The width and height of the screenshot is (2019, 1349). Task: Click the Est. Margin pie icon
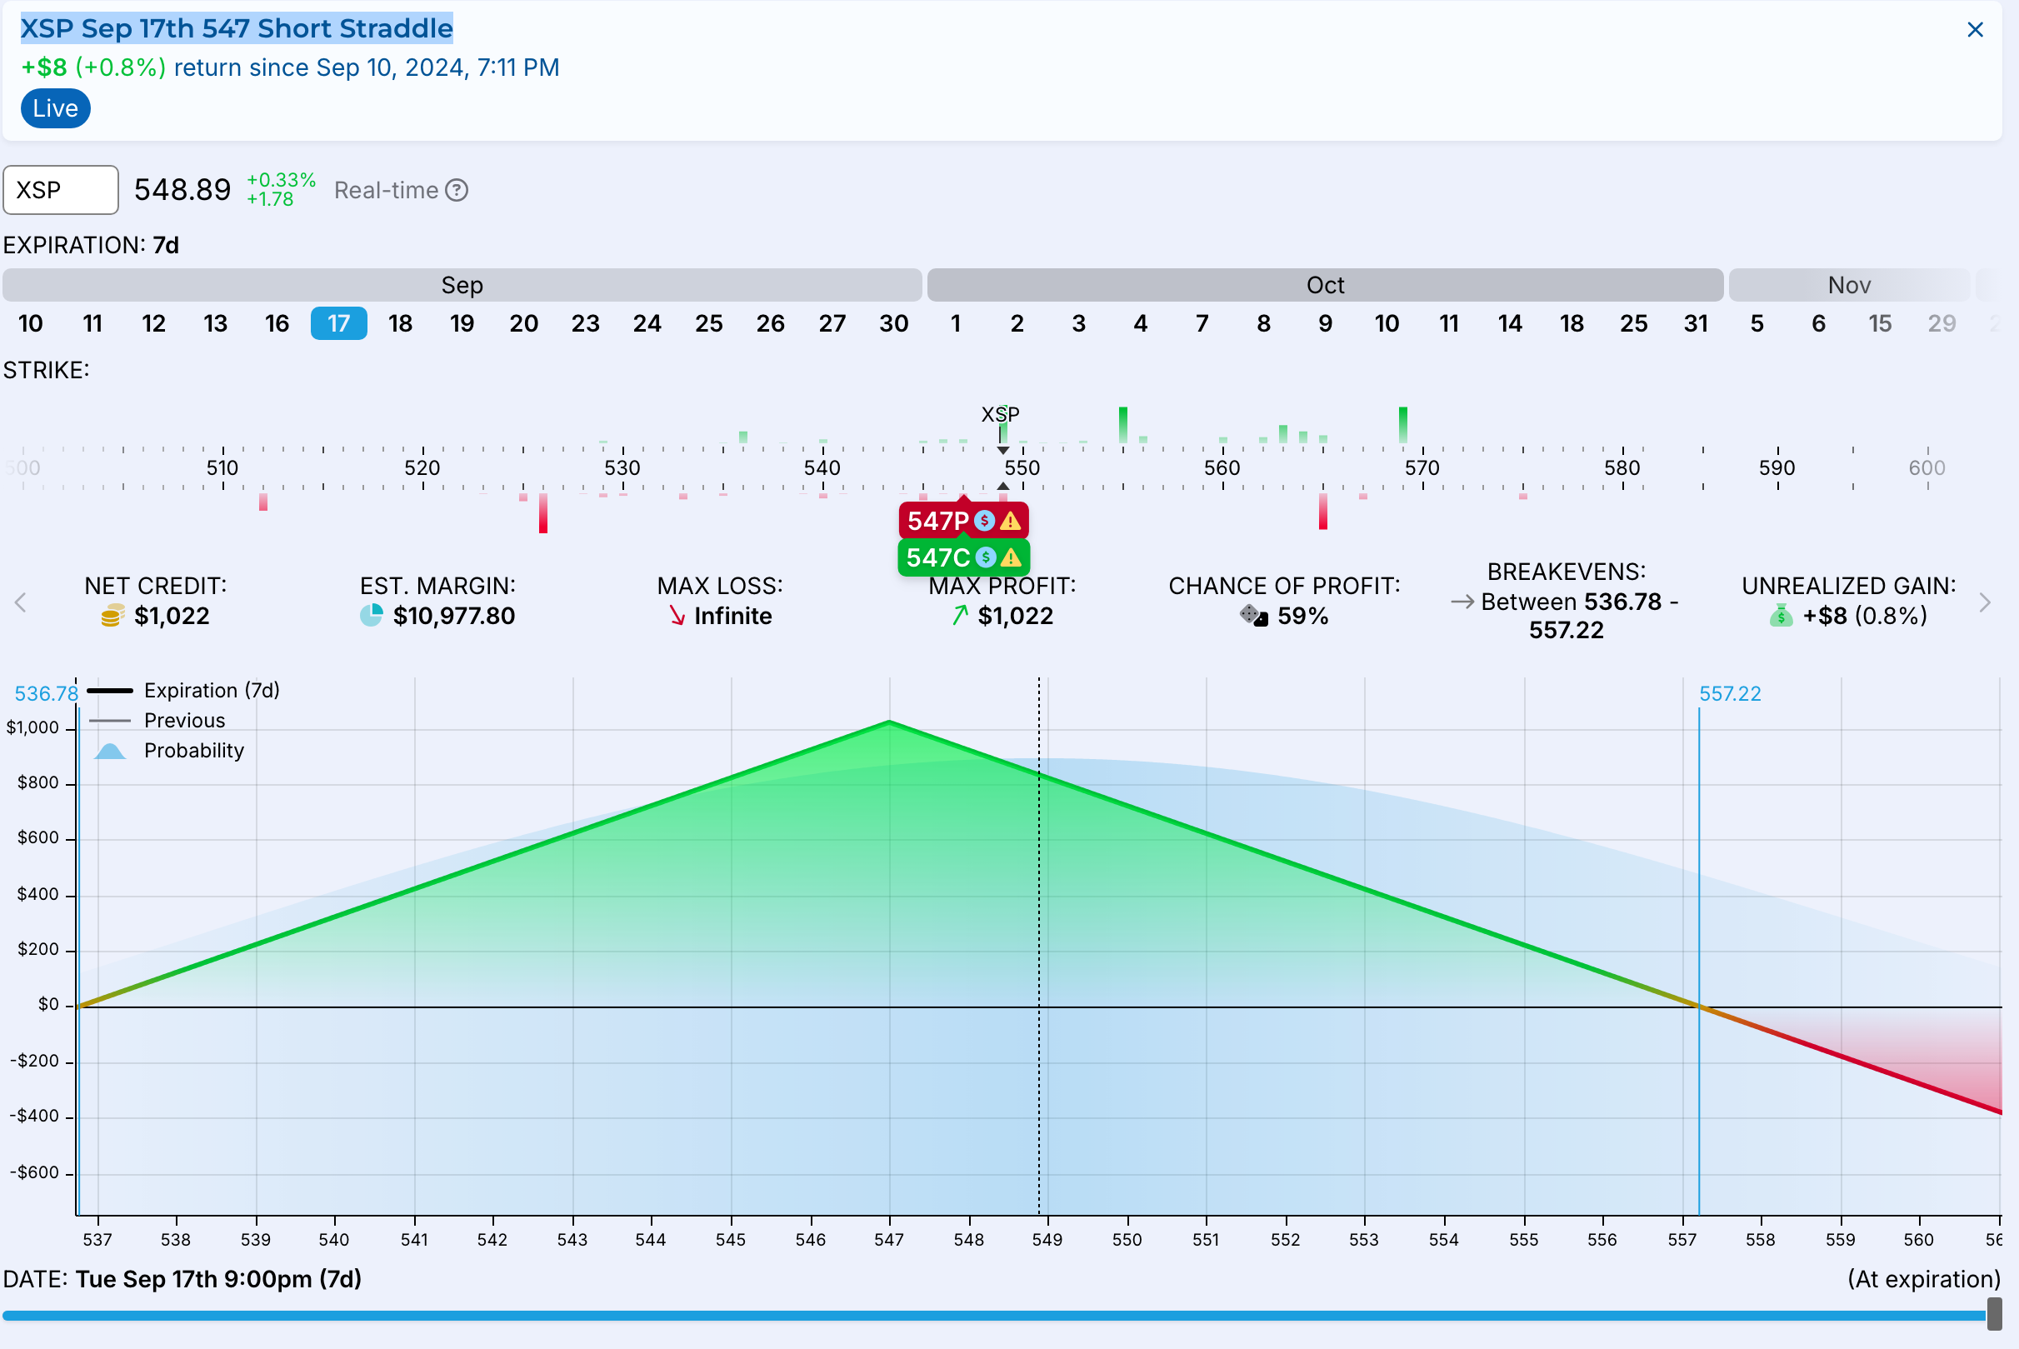[x=371, y=616]
